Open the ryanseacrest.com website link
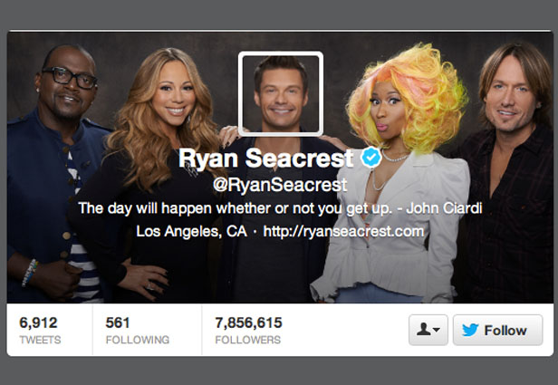Image resolution: width=558 pixels, height=385 pixels. click(x=343, y=231)
